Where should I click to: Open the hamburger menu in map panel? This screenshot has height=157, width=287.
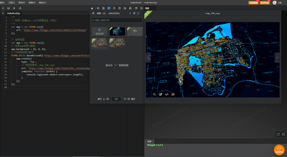pos(93,13)
